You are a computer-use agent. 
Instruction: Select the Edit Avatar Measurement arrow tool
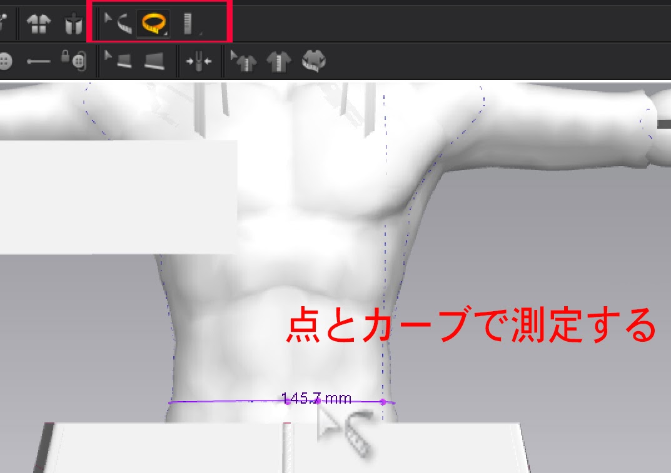pos(117,24)
